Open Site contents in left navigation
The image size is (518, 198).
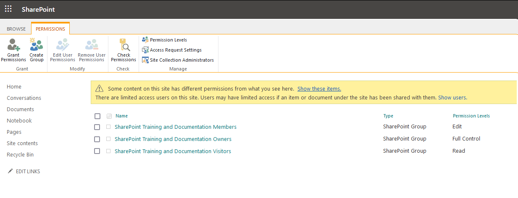click(x=22, y=143)
